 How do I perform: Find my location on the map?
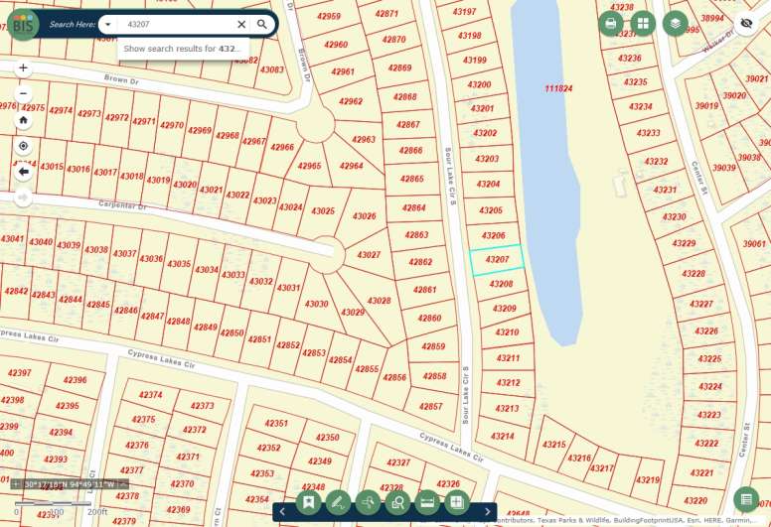pyautogui.click(x=24, y=146)
